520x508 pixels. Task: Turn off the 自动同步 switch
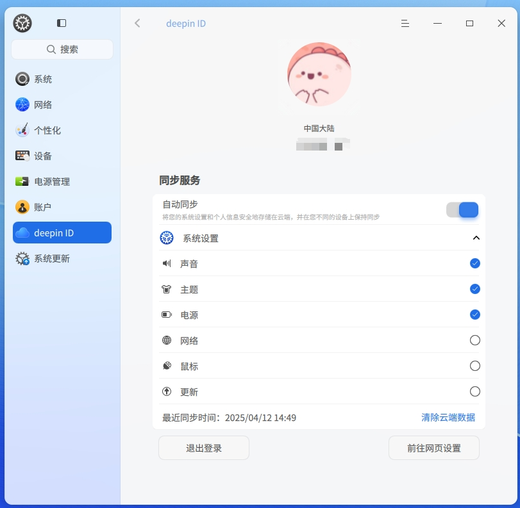click(462, 209)
